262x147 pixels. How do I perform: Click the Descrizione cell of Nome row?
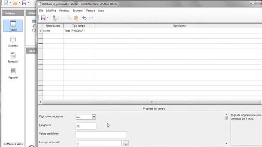[178, 31]
